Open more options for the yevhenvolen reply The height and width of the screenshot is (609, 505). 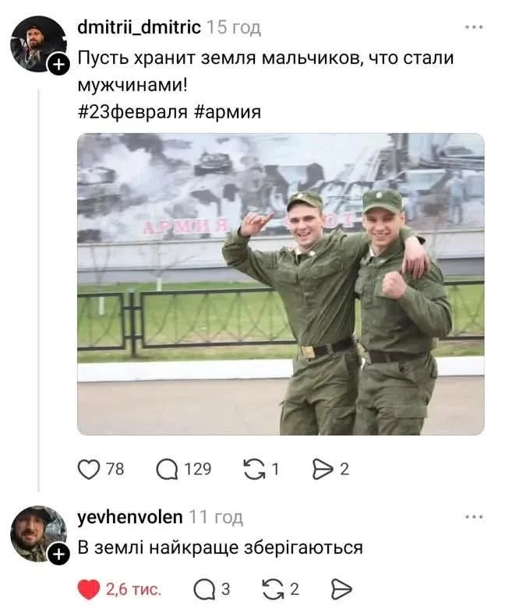point(475,517)
